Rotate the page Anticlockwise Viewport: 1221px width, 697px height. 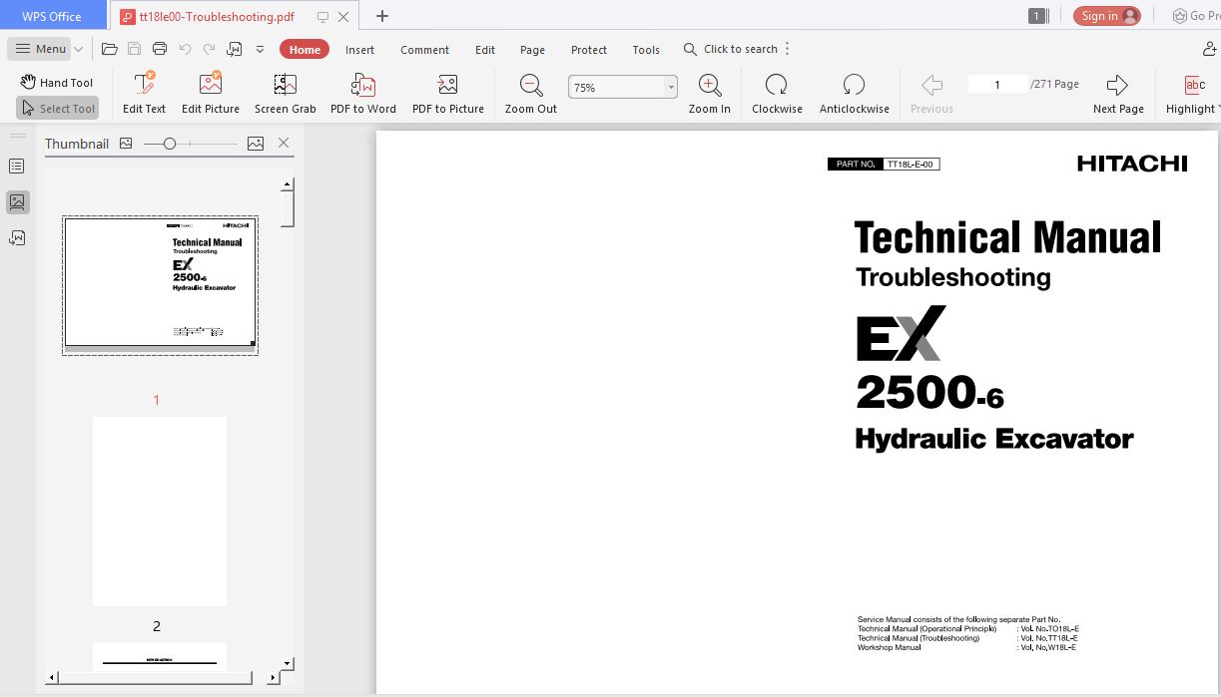coord(854,94)
